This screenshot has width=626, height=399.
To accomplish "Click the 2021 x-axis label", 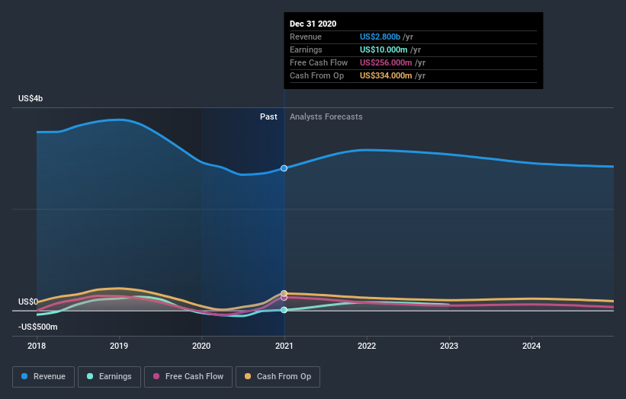I will pos(284,346).
